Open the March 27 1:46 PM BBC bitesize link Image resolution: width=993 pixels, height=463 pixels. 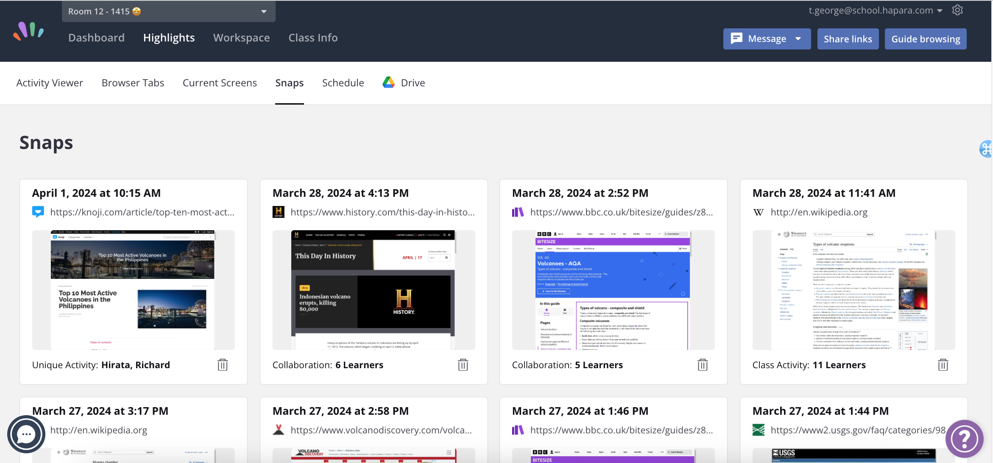[x=622, y=430]
